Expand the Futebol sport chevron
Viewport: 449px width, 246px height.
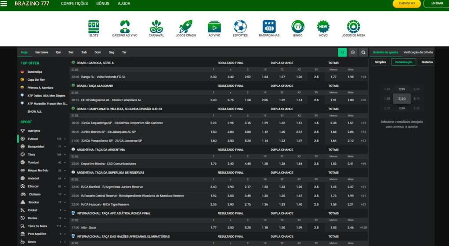(65, 139)
